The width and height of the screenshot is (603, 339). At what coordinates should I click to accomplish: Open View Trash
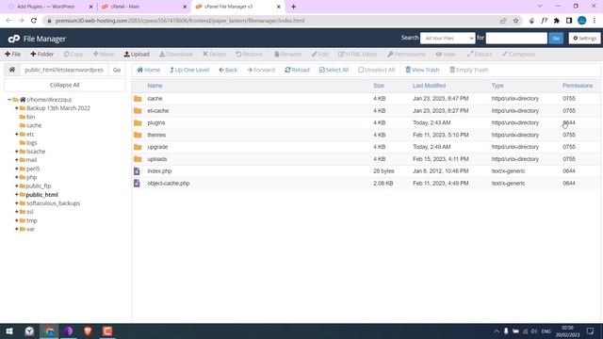pos(422,70)
